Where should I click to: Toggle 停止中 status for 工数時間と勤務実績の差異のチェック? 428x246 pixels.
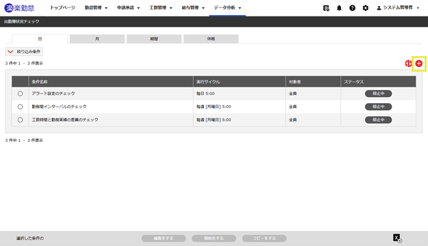coord(378,120)
